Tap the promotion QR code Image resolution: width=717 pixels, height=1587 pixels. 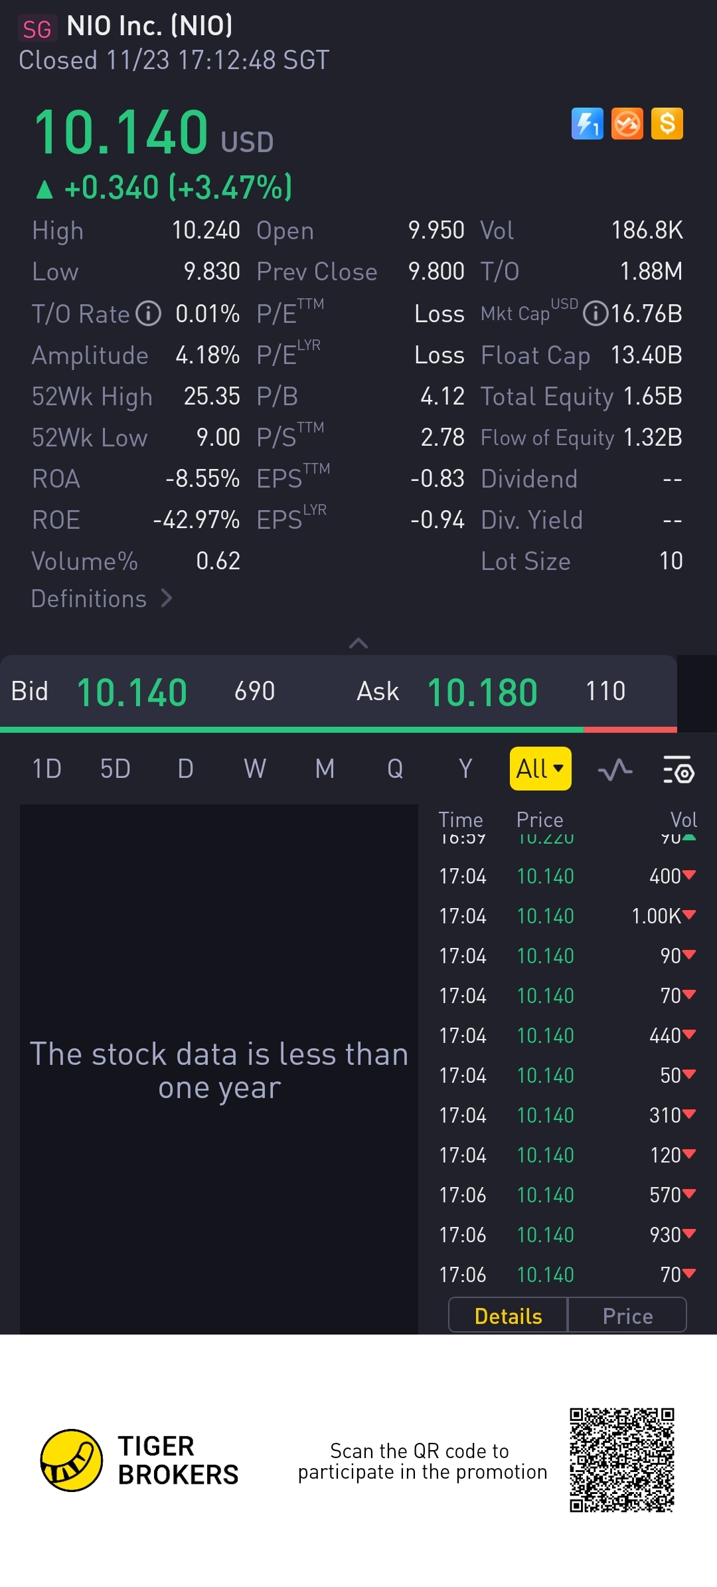click(x=621, y=1460)
